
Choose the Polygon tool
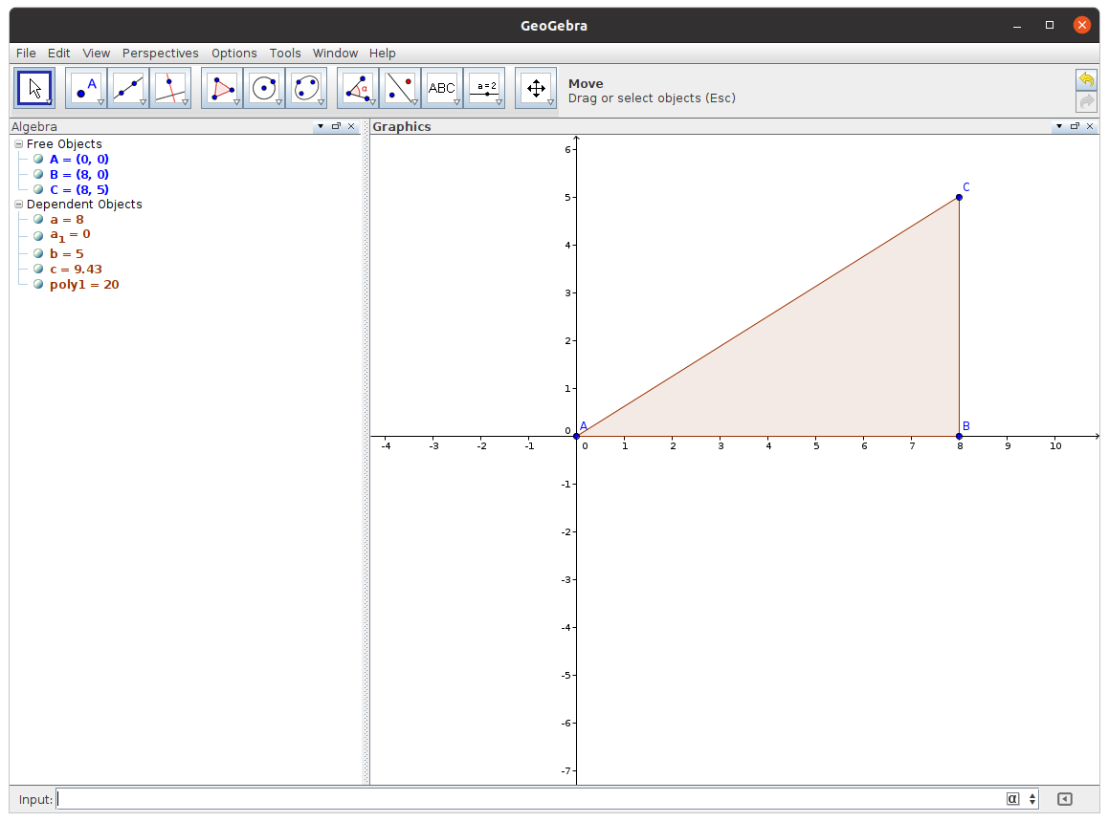click(221, 88)
